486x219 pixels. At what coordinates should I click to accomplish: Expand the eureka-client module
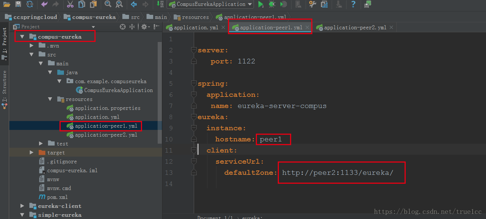[22, 206]
